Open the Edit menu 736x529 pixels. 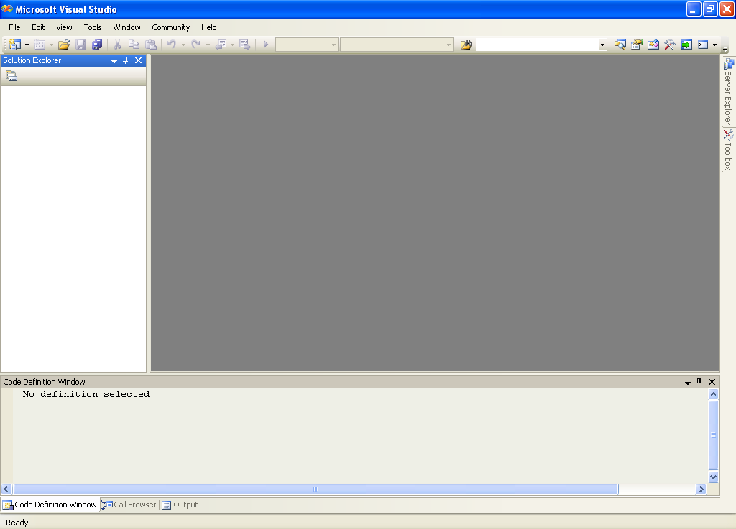[x=38, y=27]
